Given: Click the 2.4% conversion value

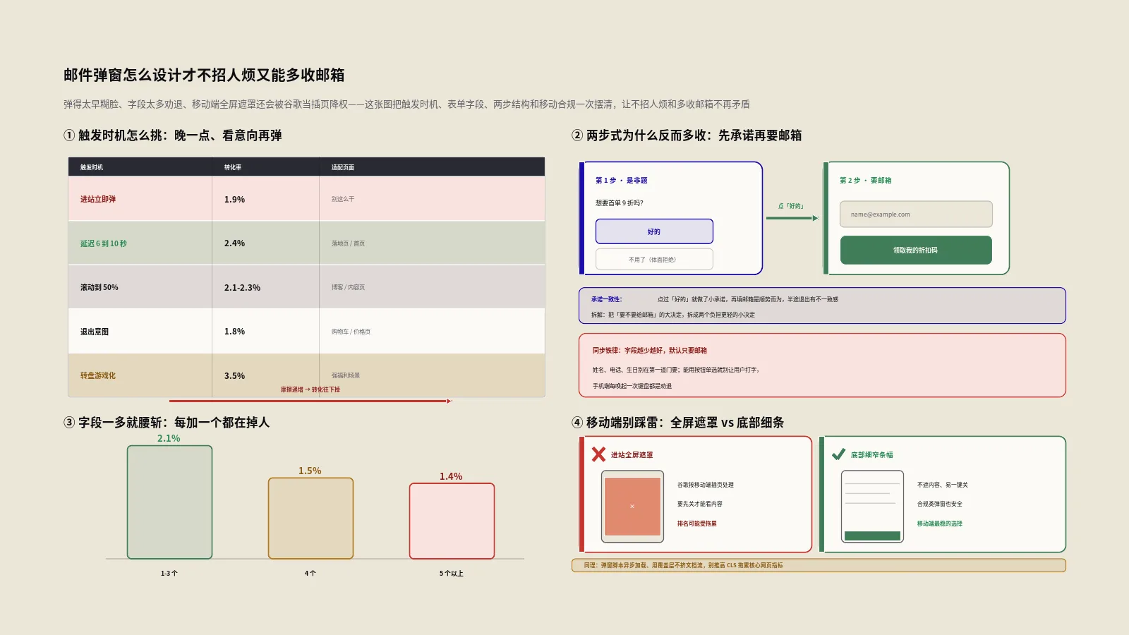Looking at the screenshot, I should click(x=234, y=243).
